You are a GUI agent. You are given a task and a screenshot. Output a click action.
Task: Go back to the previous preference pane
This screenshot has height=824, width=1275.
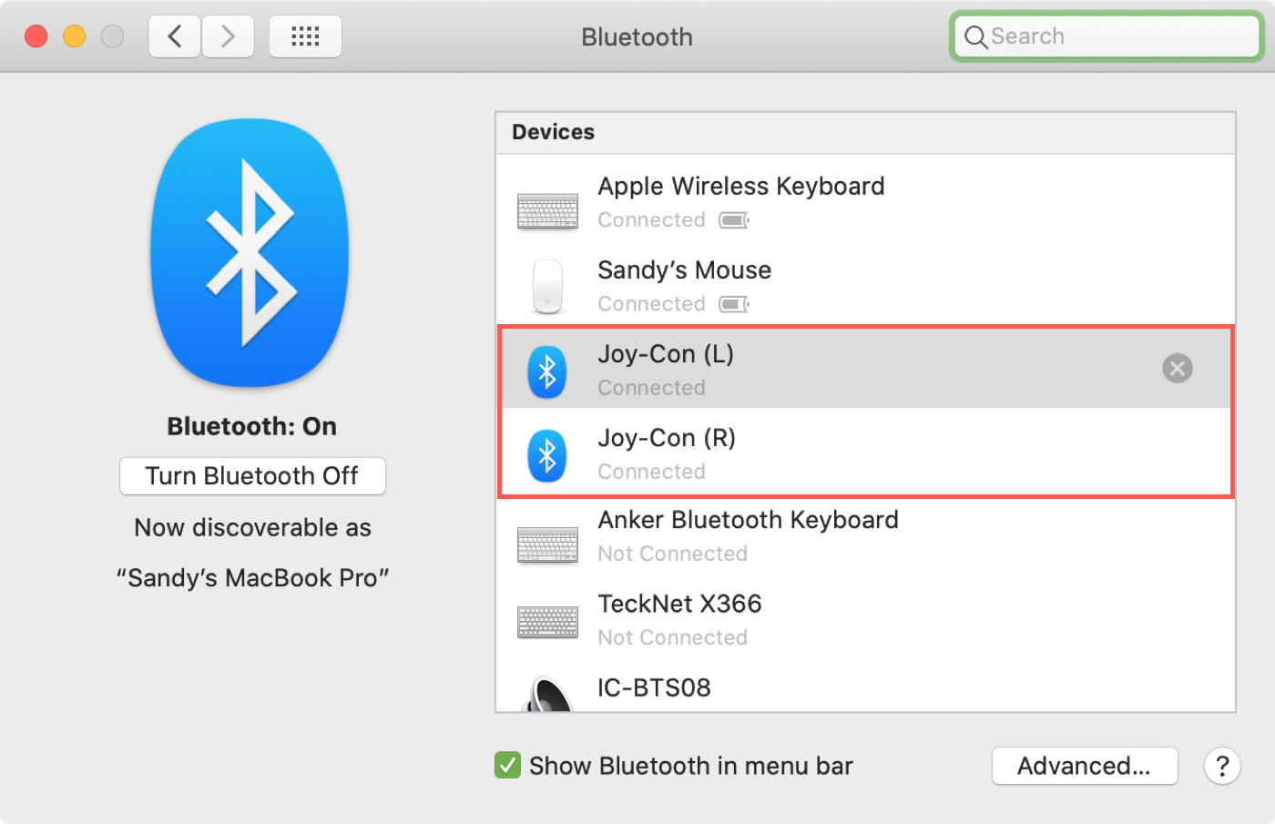[175, 36]
